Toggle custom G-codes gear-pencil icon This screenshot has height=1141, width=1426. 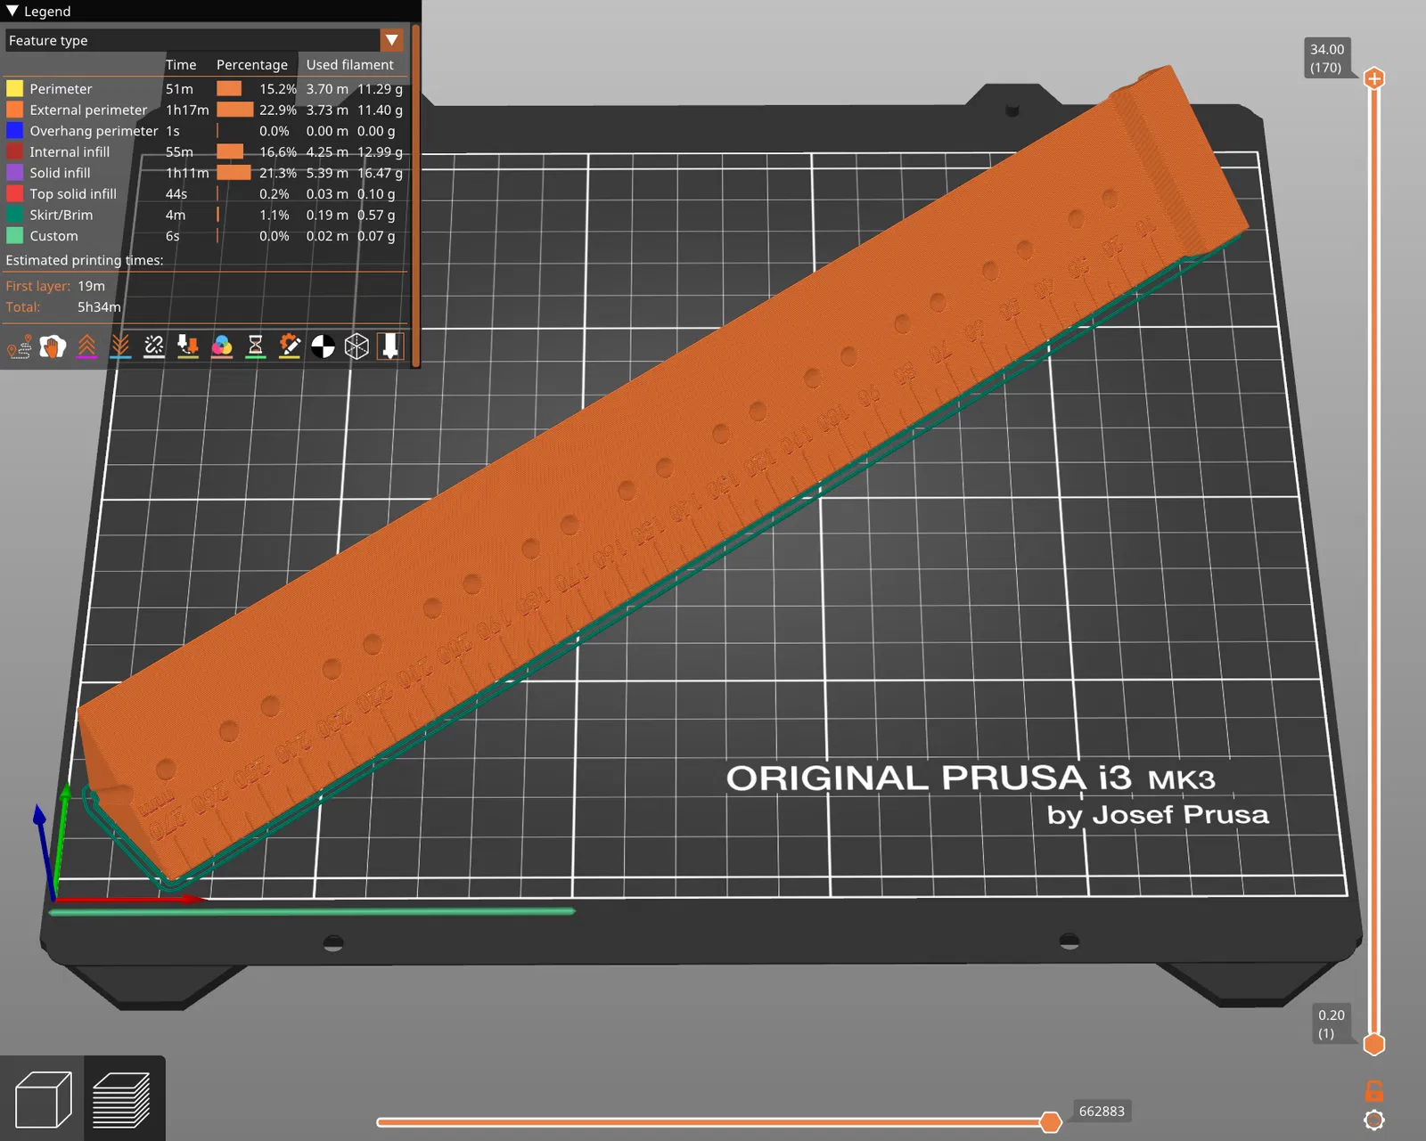coord(290,346)
